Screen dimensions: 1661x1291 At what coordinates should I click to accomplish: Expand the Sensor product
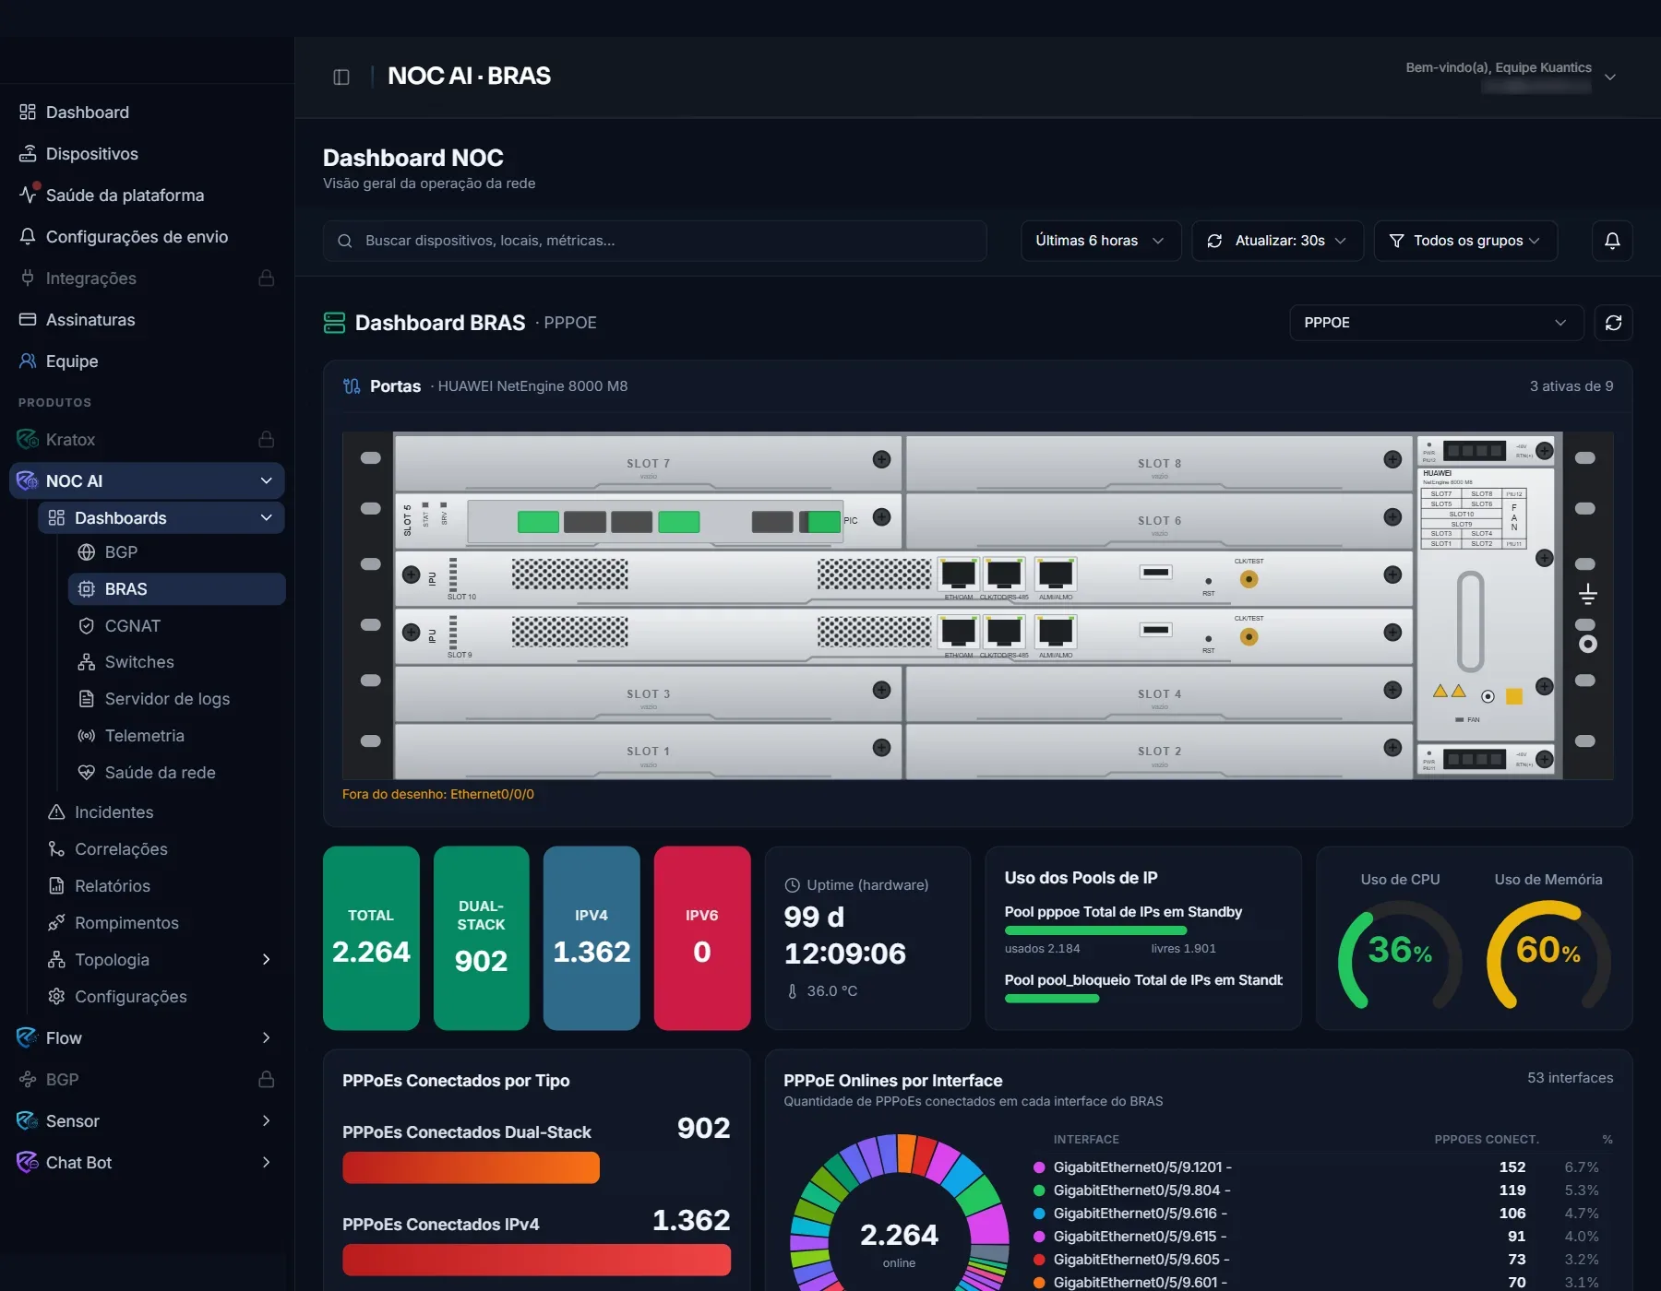click(267, 1121)
